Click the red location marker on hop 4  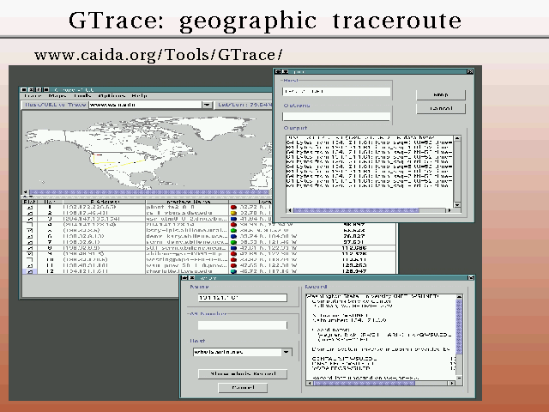[x=233, y=225]
